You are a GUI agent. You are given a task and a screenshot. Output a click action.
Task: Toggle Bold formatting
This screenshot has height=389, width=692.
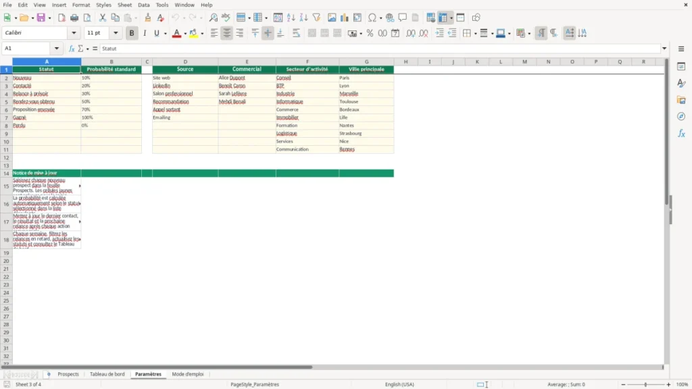coord(132,33)
